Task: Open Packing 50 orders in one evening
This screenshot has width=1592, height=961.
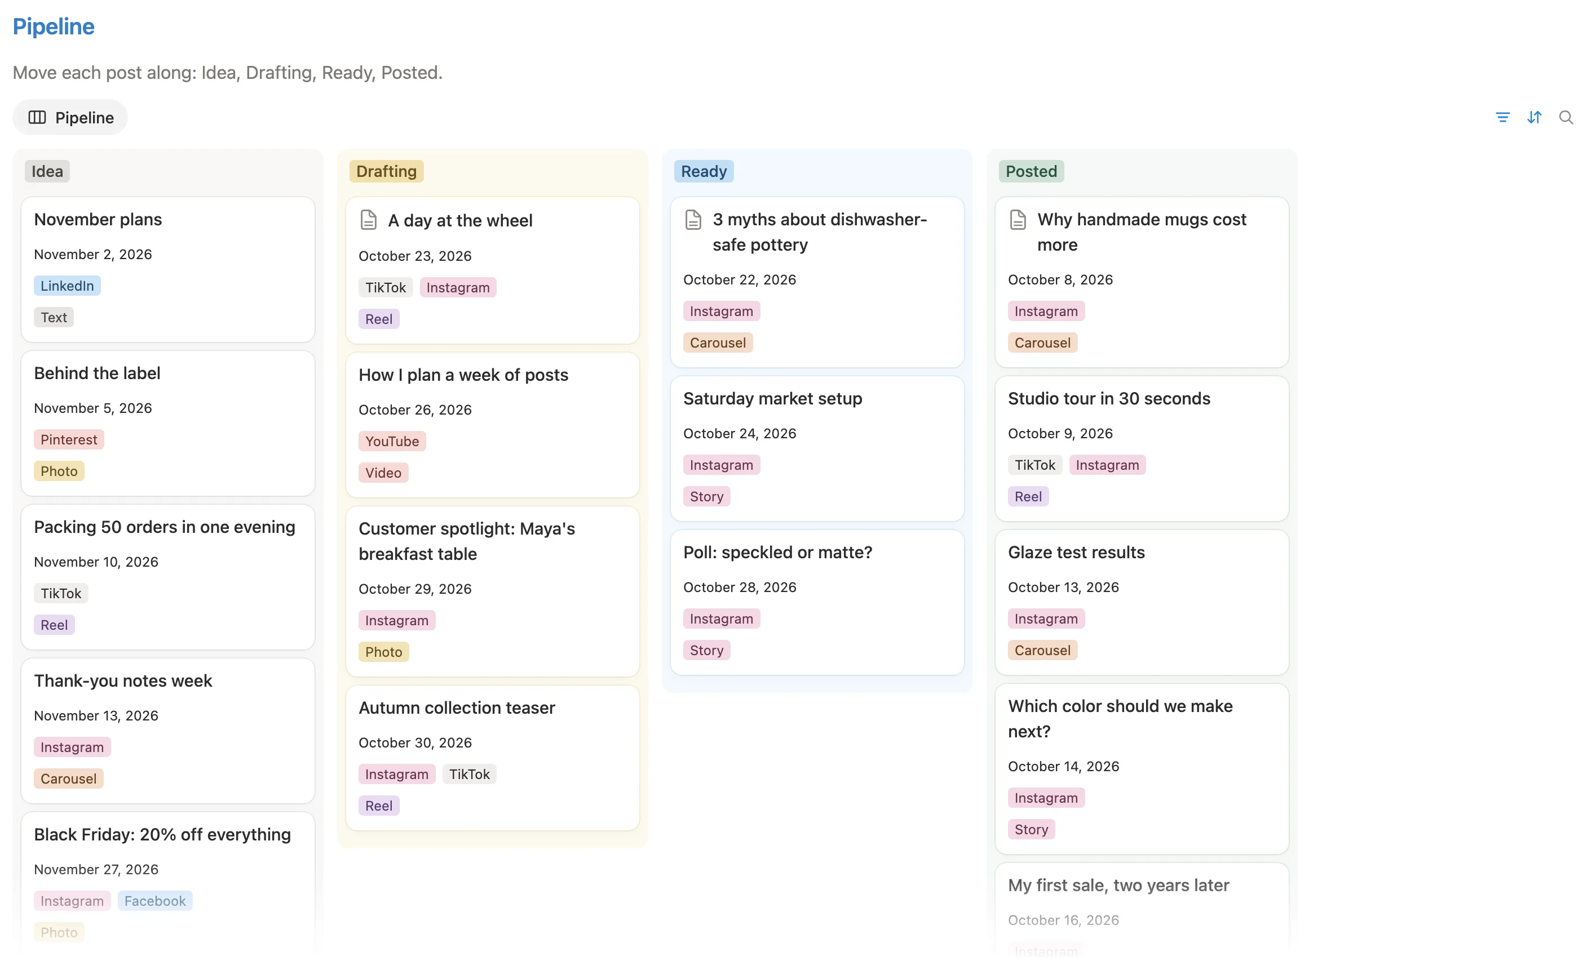Action: 168,577
